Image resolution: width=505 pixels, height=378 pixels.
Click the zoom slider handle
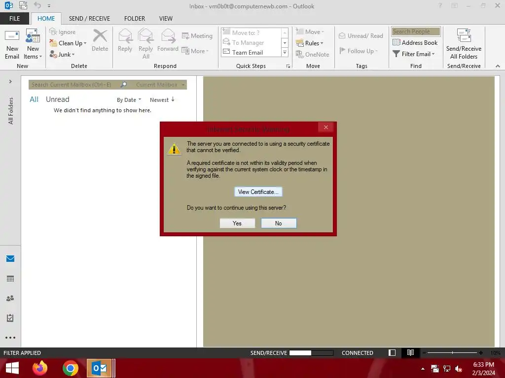[452, 353]
